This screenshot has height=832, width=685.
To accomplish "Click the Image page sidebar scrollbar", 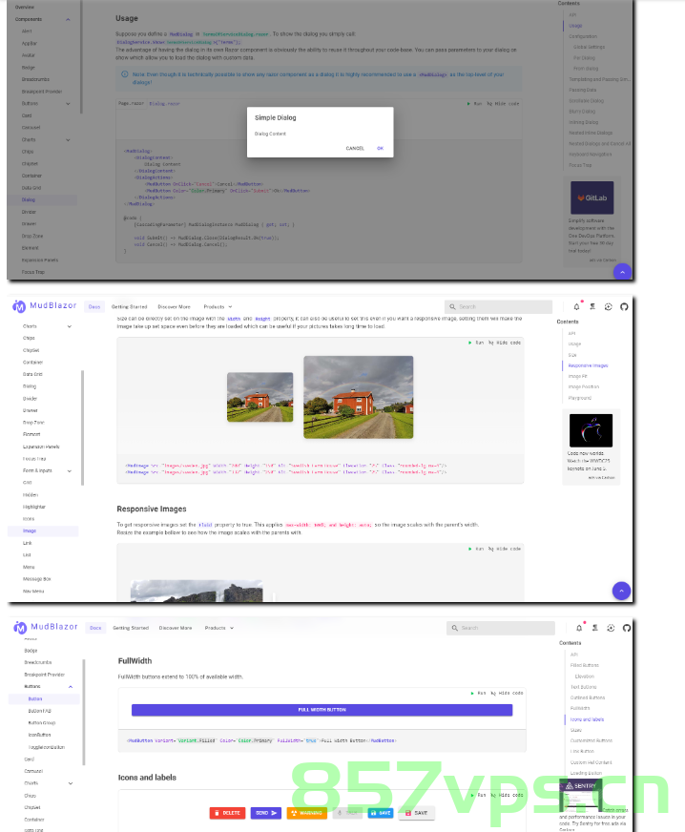I will pos(82,427).
